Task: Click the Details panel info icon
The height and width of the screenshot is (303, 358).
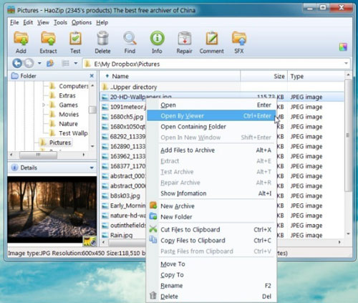Action: (x=14, y=168)
